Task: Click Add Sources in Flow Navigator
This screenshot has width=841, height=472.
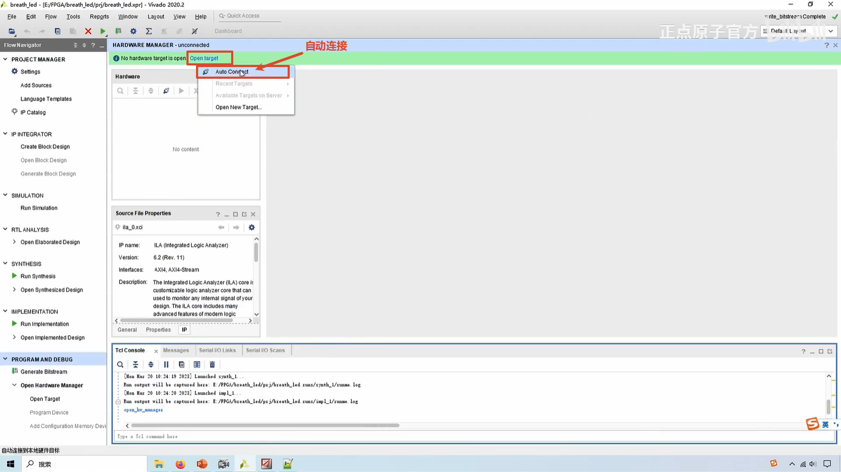Action: [36, 85]
